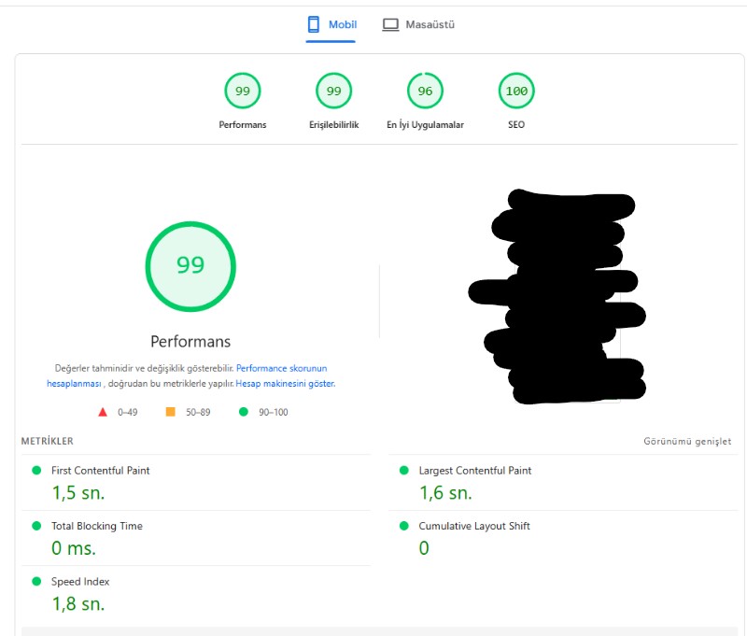The height and width of the screenshot is (636, 747).
Task: Click the First Contentful Paint metric label
Action: [101, 471]
